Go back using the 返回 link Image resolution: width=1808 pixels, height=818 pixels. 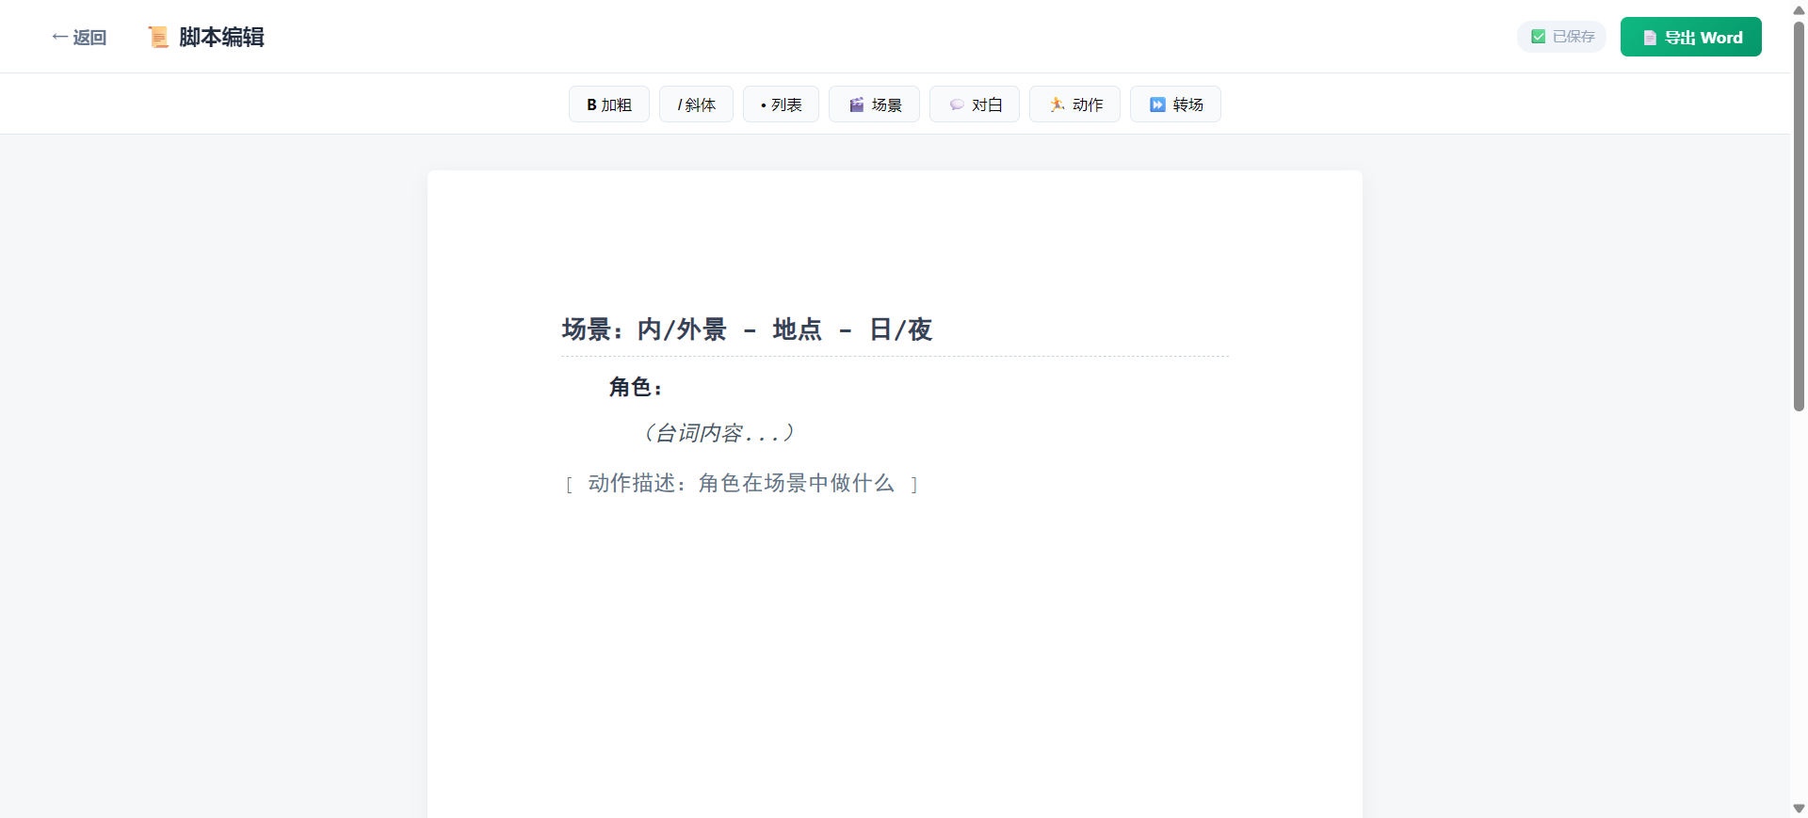point(79,37)
